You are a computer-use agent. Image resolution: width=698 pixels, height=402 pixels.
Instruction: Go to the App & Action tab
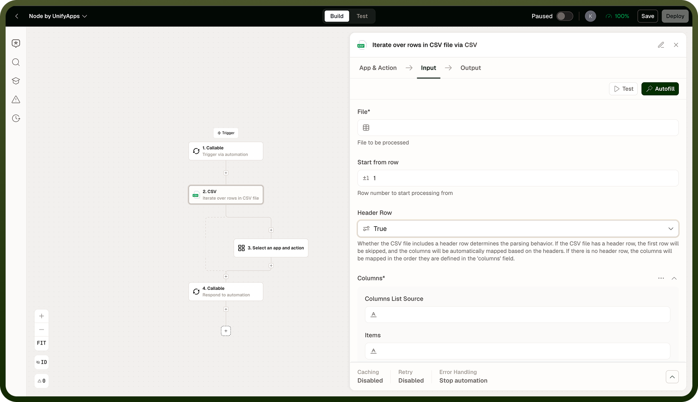point(378,68)
